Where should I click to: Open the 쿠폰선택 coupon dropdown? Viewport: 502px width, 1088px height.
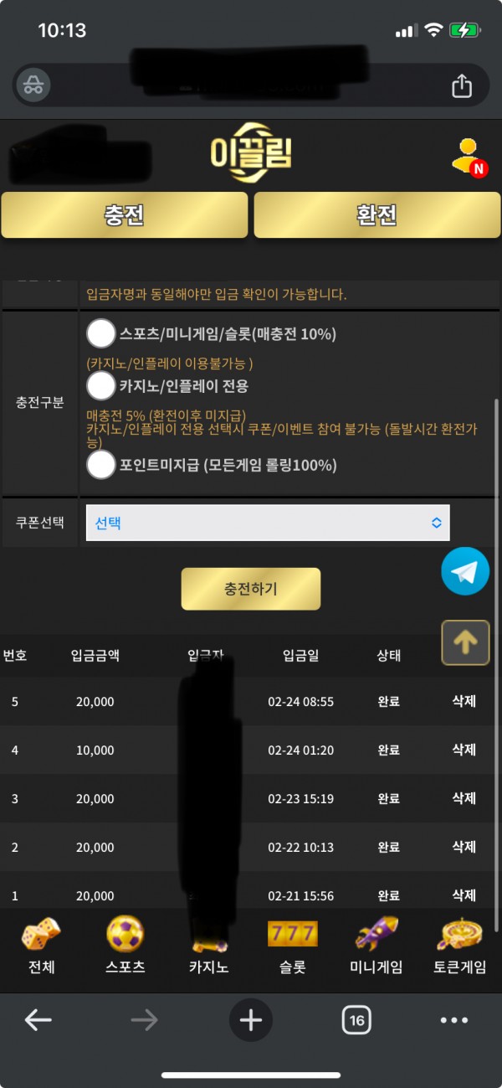[268, 523]
